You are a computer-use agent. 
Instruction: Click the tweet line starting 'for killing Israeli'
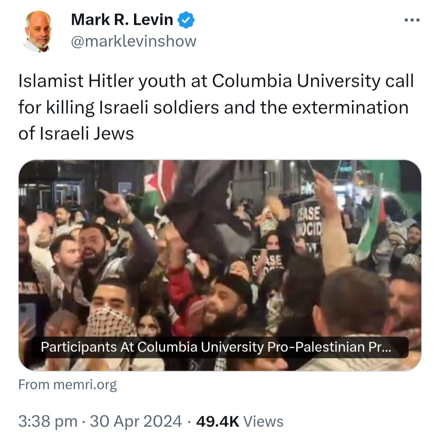tap(213, 108)
